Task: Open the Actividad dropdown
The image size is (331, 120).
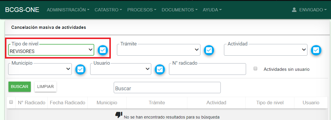Action: [x=266, y=50]
